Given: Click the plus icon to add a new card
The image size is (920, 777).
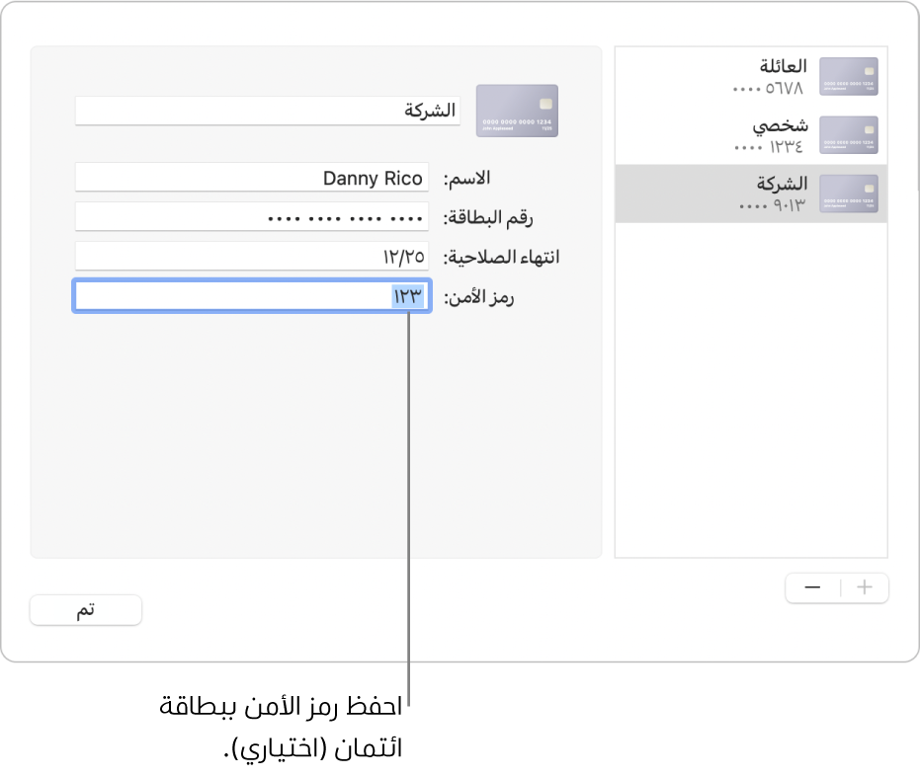Looking at the screenshot, I should (864, 587).
